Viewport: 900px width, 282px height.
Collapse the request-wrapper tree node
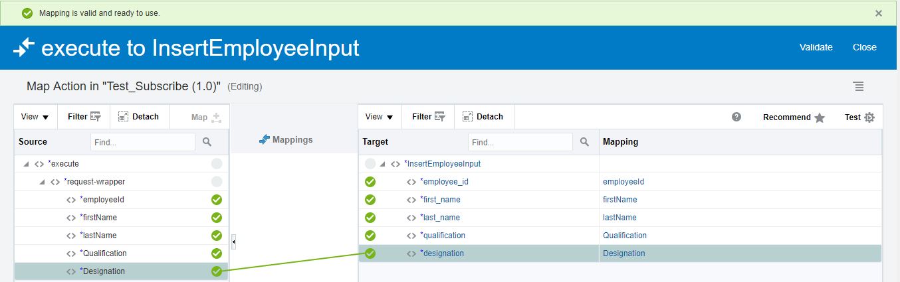click(x=42, y=182)
